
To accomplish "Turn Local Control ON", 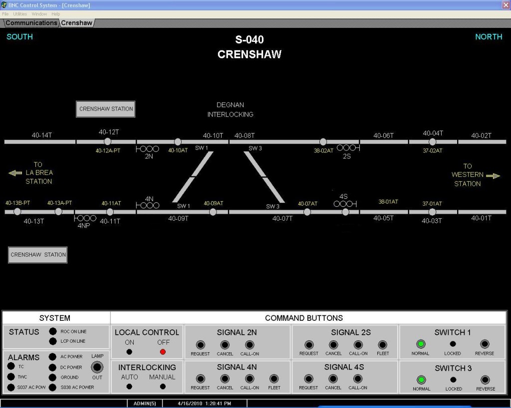I will tap(129, 352).
